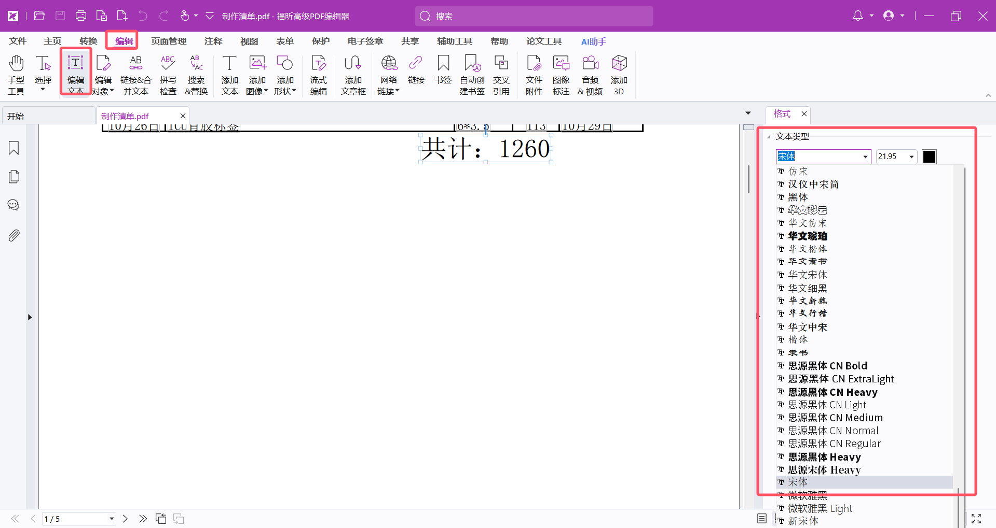Click the Add Text (添加文本) tool
The height and width of the screenshot is (528, 996).
(229, 75)
